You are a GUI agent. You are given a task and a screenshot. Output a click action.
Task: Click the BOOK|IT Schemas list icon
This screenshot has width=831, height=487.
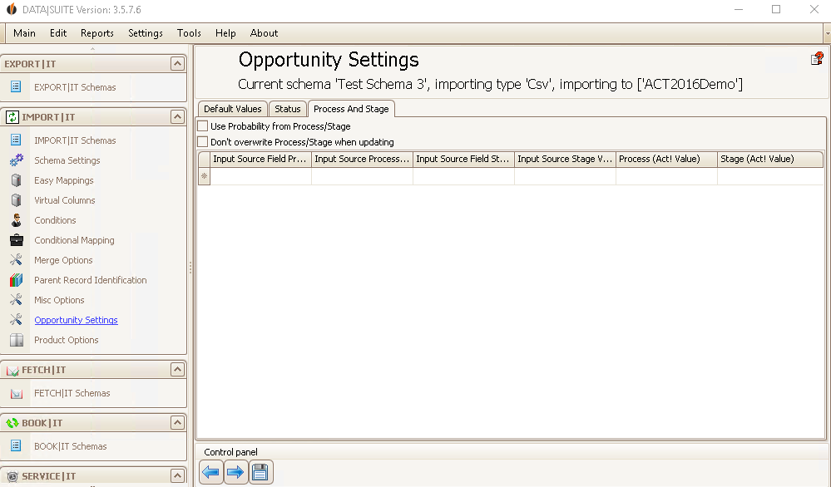[x=16, y=445]
